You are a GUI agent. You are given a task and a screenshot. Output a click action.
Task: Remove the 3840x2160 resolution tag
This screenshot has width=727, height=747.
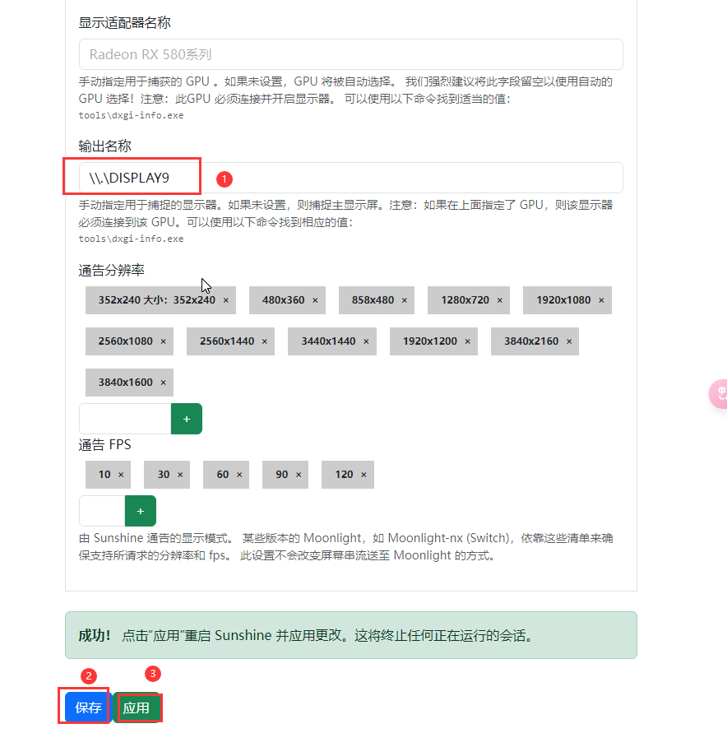pos(569,341)
